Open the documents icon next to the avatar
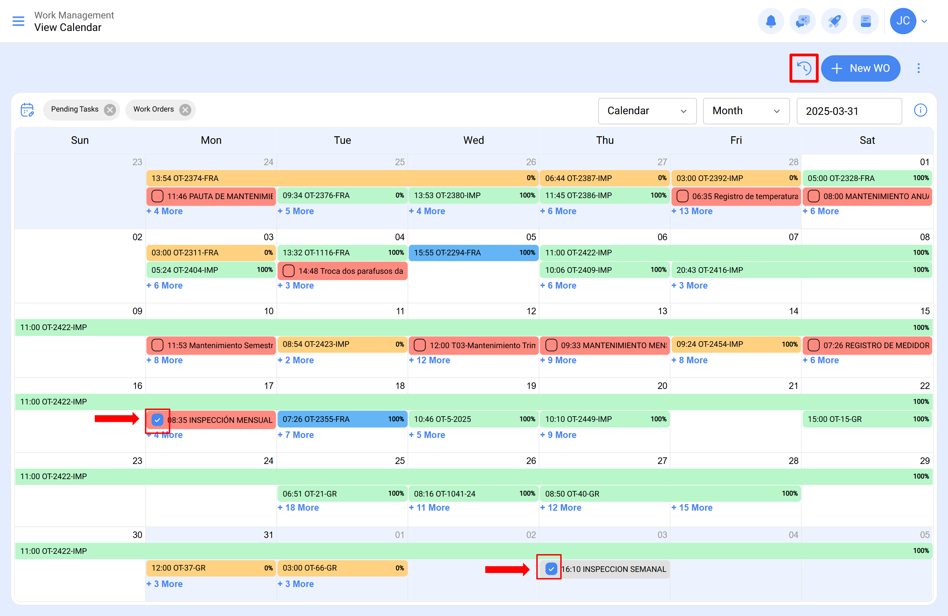 pyautogui.click(x=866, y=21)
